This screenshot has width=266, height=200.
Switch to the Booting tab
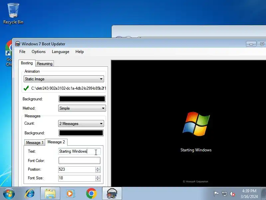coord(27,63)
